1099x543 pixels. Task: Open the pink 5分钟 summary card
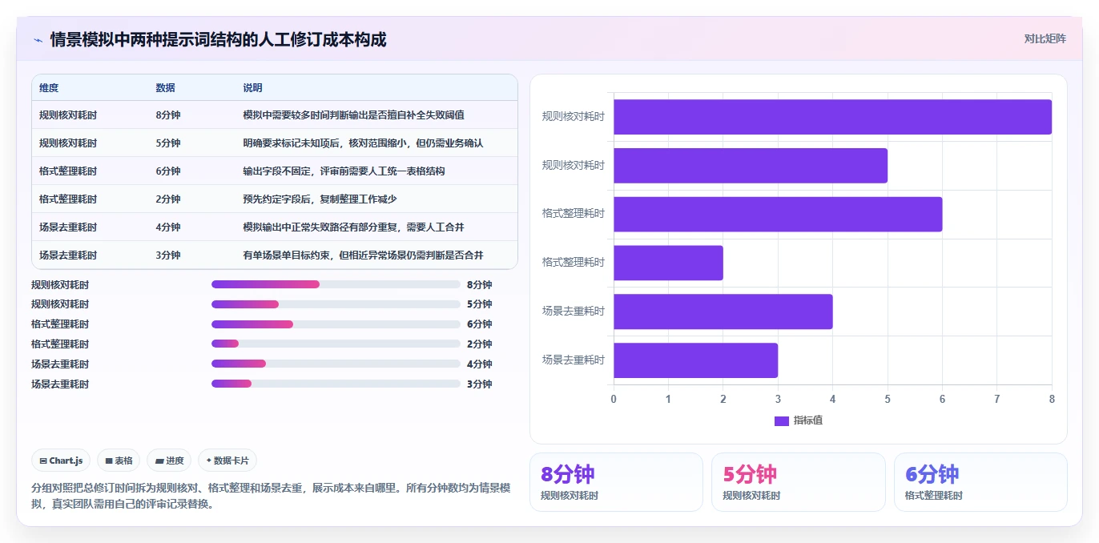pos(798,481)
